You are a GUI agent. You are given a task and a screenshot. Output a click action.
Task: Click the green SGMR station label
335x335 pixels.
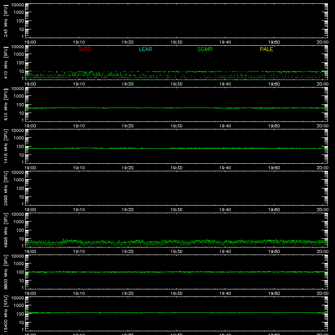point(205,49)
